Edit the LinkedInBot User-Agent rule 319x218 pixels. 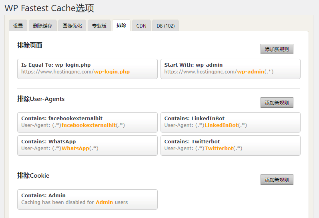click(230, 122)
